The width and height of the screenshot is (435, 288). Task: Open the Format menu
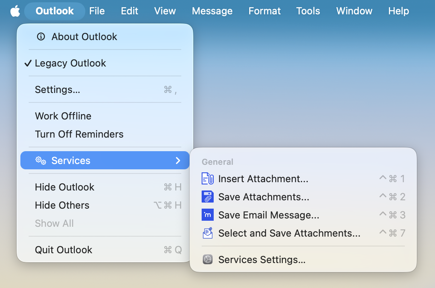(x=264, y=11)
